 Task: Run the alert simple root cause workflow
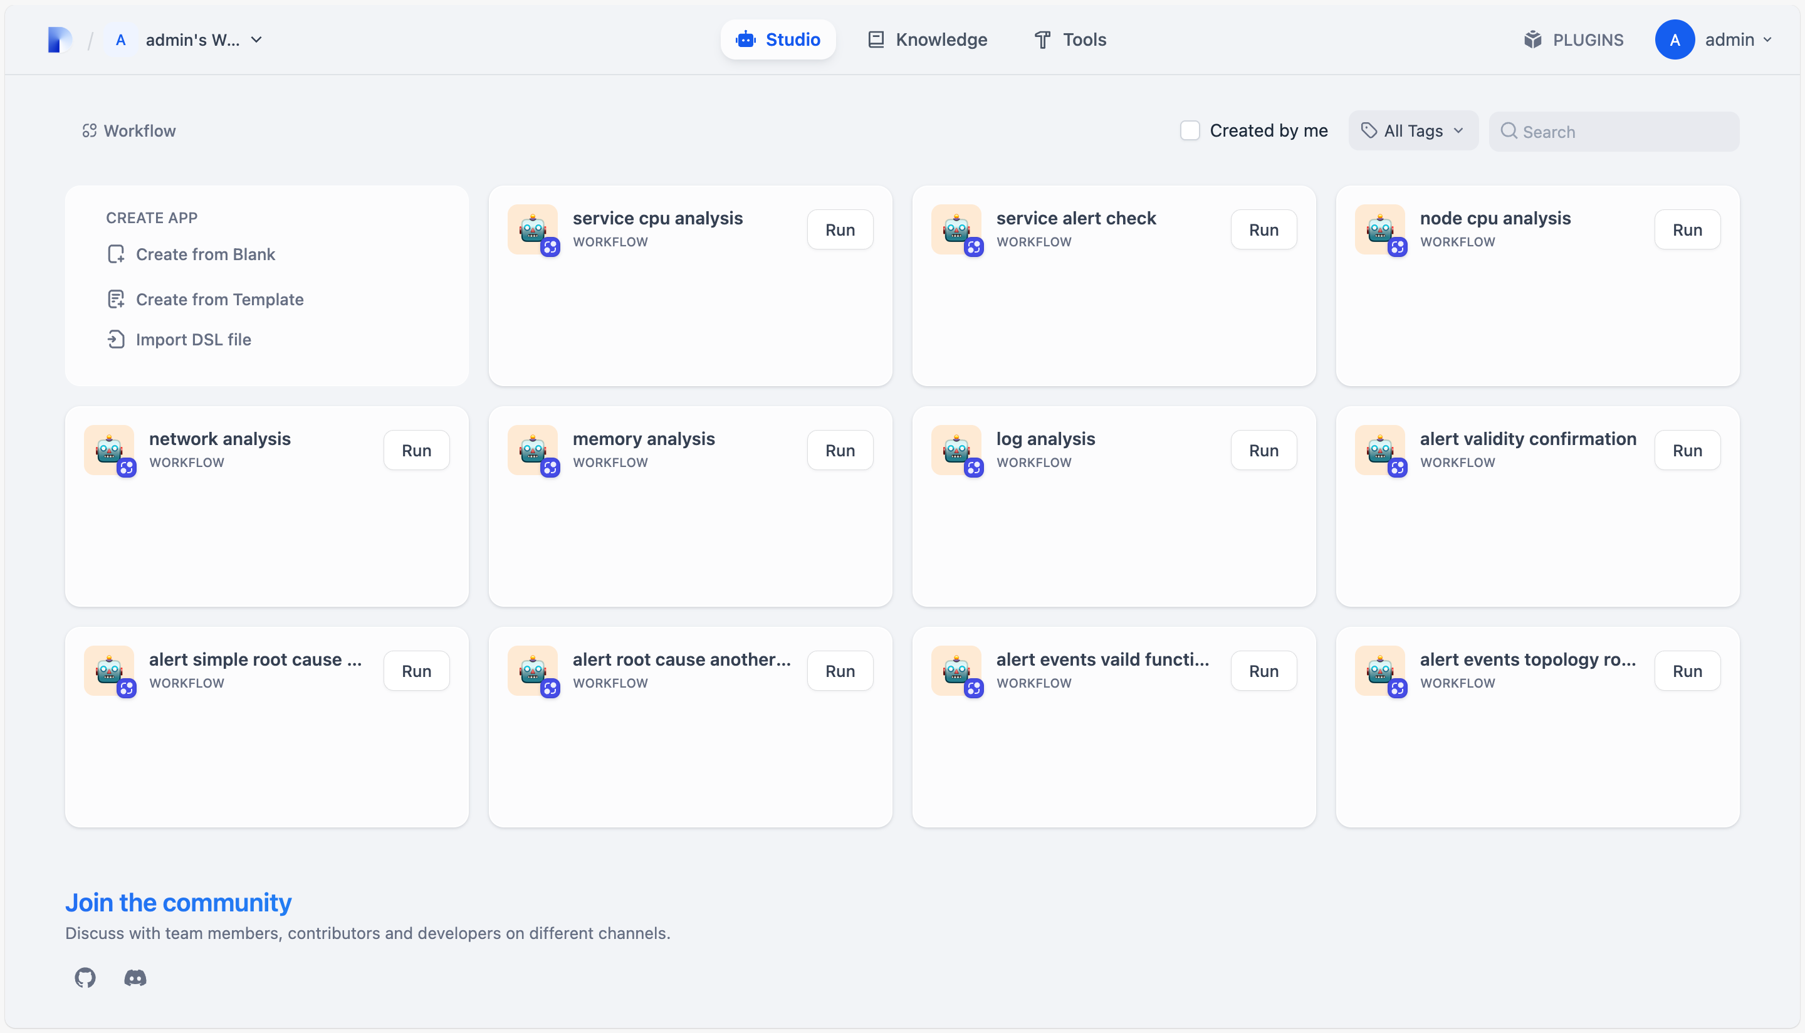pyautogui.click(x=416, y=671)
